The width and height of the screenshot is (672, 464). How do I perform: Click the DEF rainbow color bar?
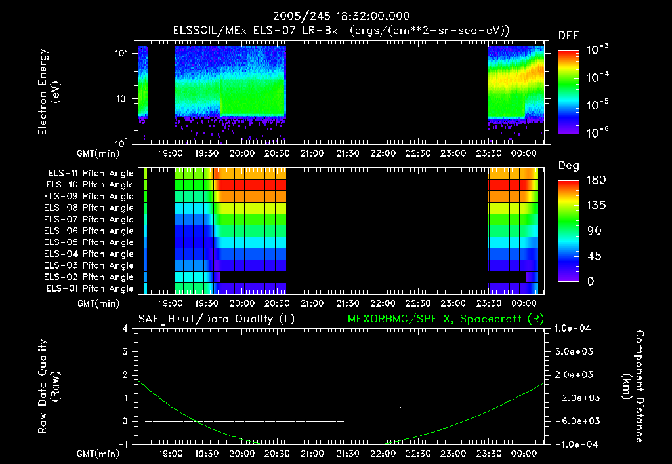(569, 92)
